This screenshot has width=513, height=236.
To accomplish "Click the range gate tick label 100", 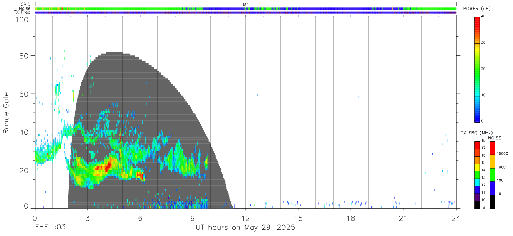I will tap(23, 19).
